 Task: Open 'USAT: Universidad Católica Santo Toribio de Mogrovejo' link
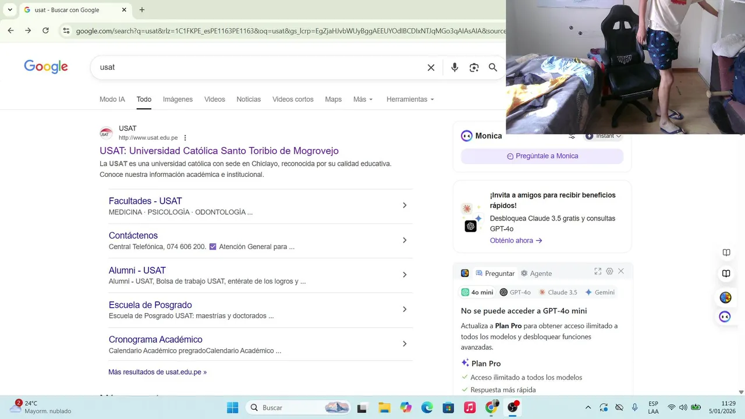tap(219, 151)
